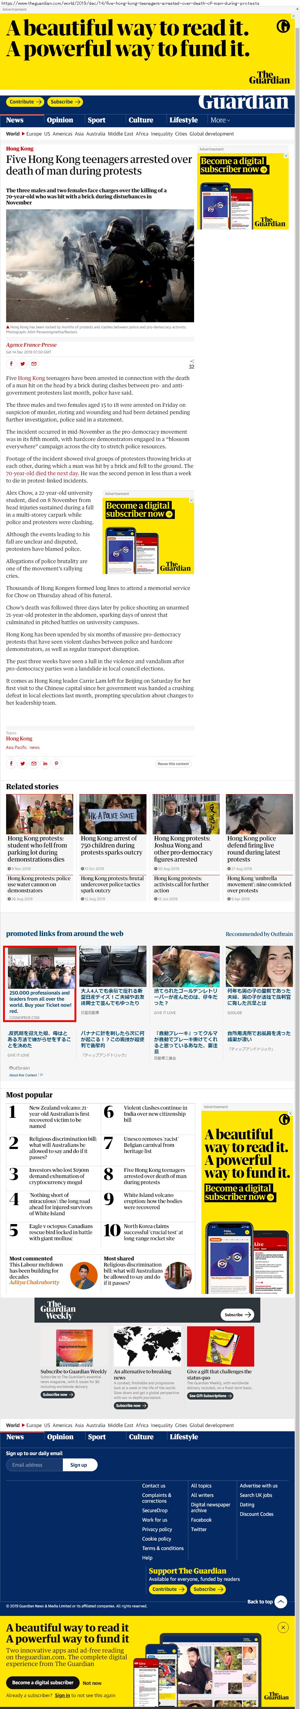Click the Back to top arrow icon
Screen dimensions: 300x1709
[x=280, y=1602]
